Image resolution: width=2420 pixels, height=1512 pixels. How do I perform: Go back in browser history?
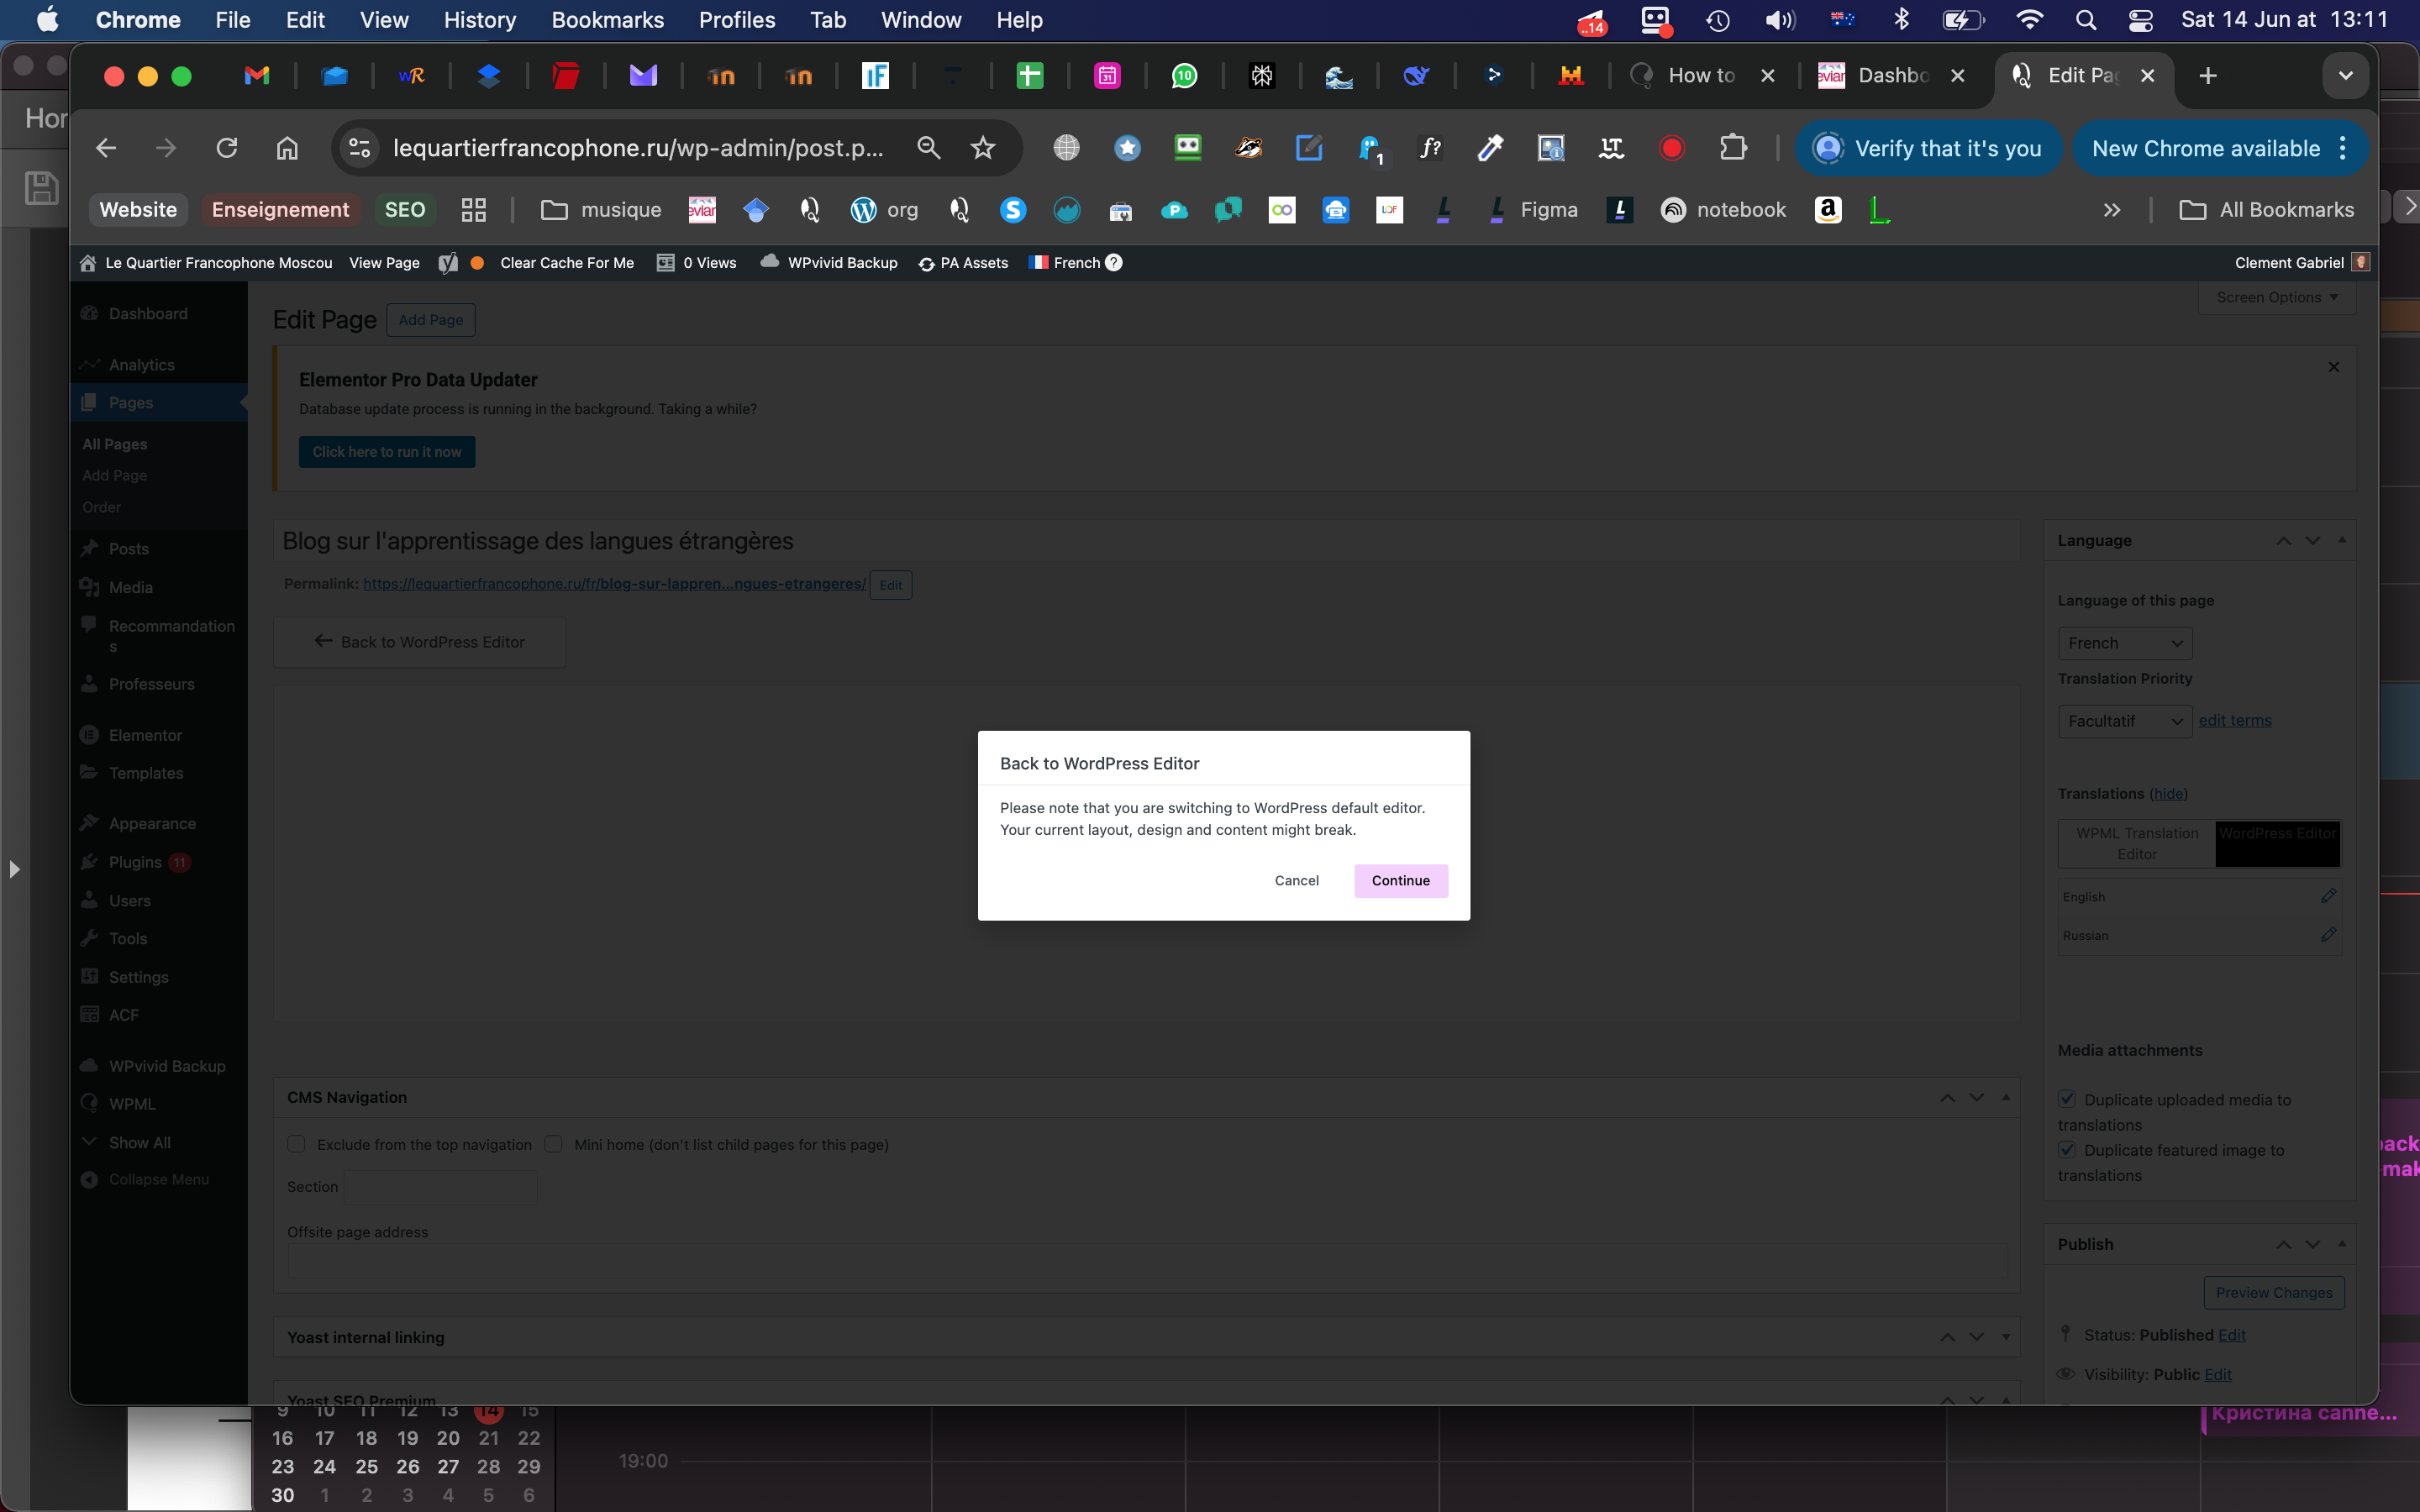coord(106,148)
